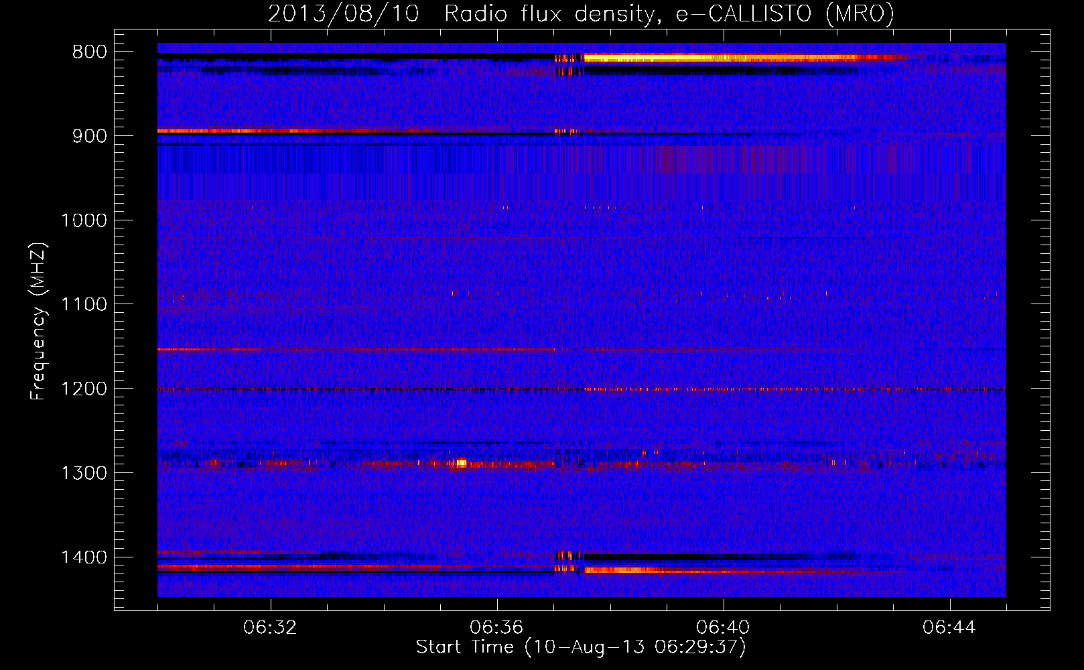Click the 06:44 time axis label
The height and width of the screenshot is (670, 1084).
tap(950, 628)
